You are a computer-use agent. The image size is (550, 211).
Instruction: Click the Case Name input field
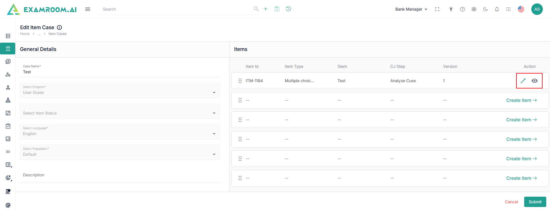(121, 72)
